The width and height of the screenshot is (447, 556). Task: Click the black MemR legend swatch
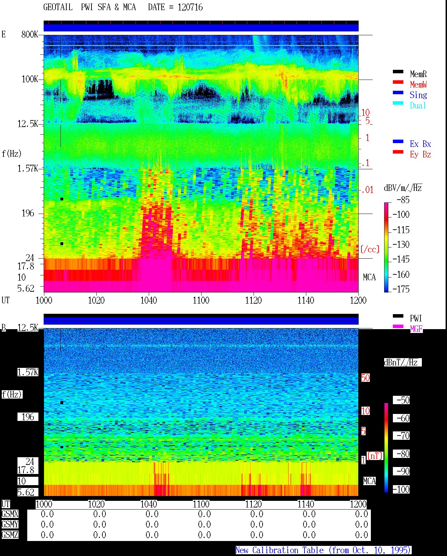coord(398,72)
